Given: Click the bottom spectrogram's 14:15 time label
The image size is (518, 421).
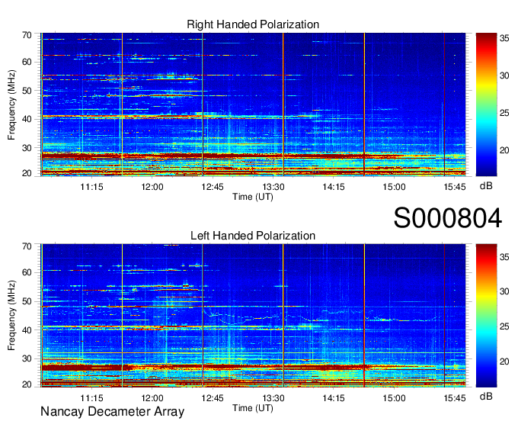Looking at the screenshot, I should click(x=334, y=398).
